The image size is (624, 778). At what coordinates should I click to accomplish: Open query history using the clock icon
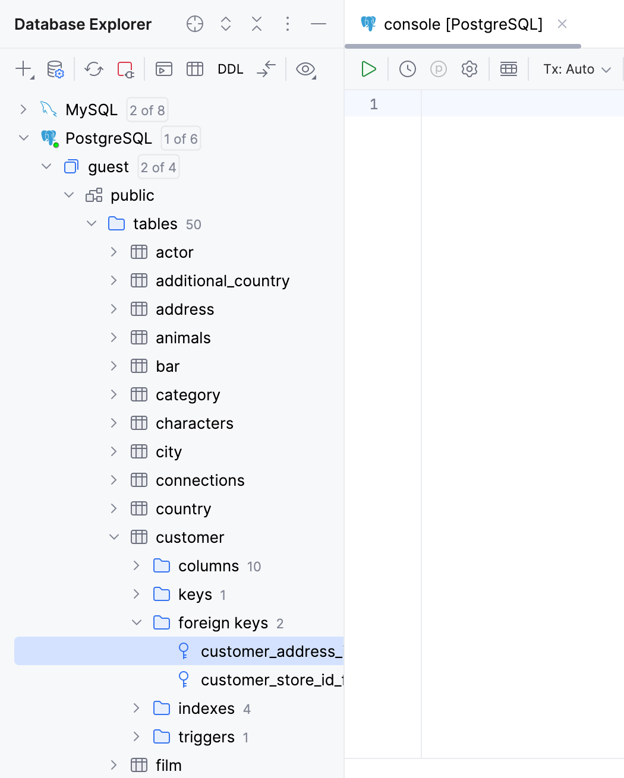coord(407,69)
